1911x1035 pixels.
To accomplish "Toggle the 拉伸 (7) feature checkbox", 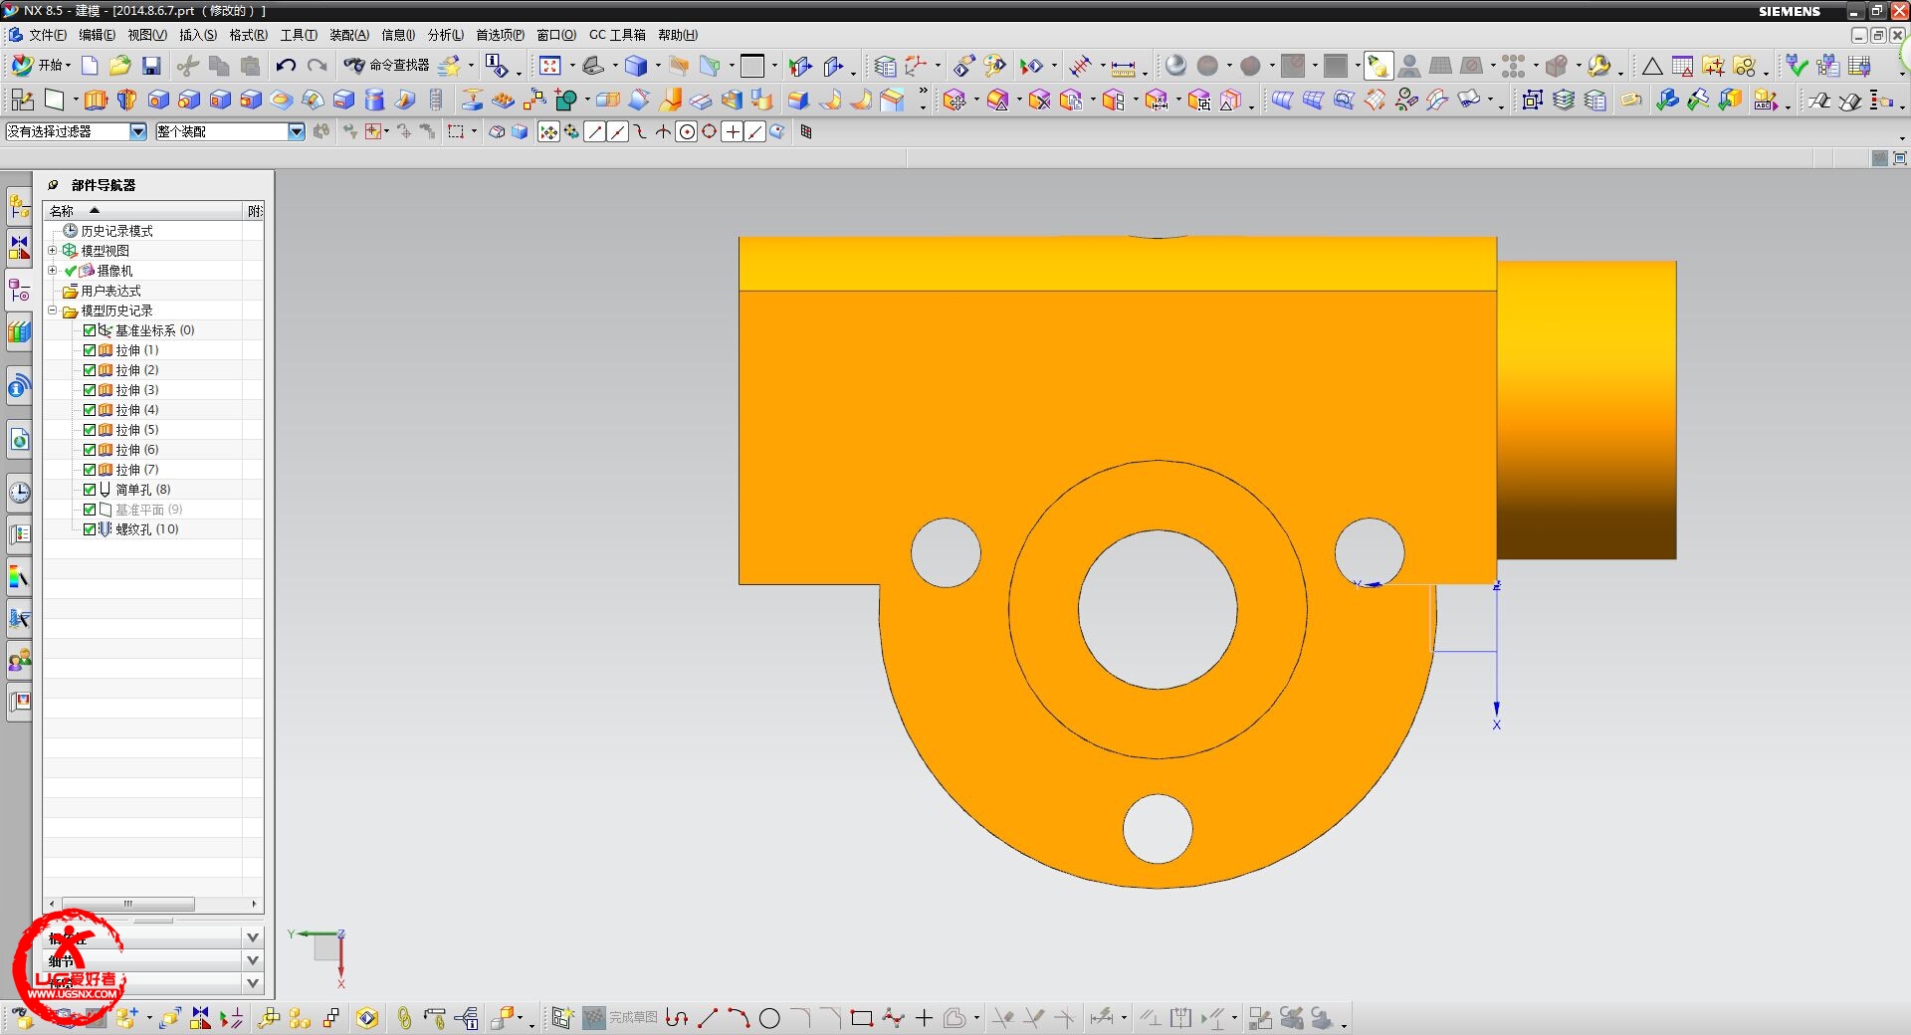I will click(x=90, y=470).
